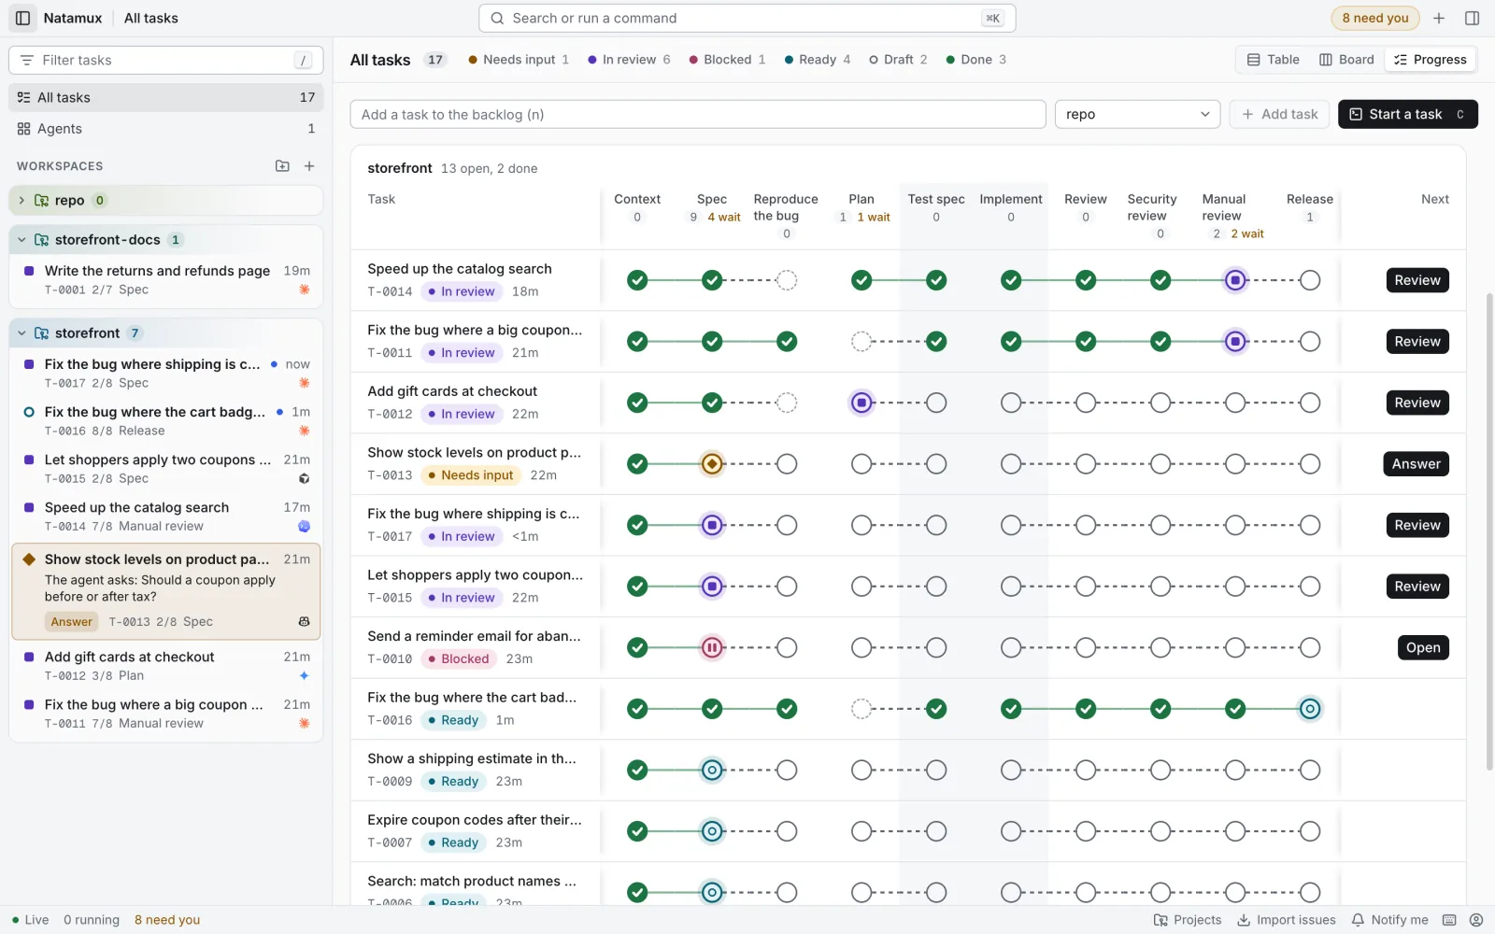The height and width of the screenshot is (934, 1495).
Task: Toggle the right panel icon in the top bar
Action: point(1473,18)
